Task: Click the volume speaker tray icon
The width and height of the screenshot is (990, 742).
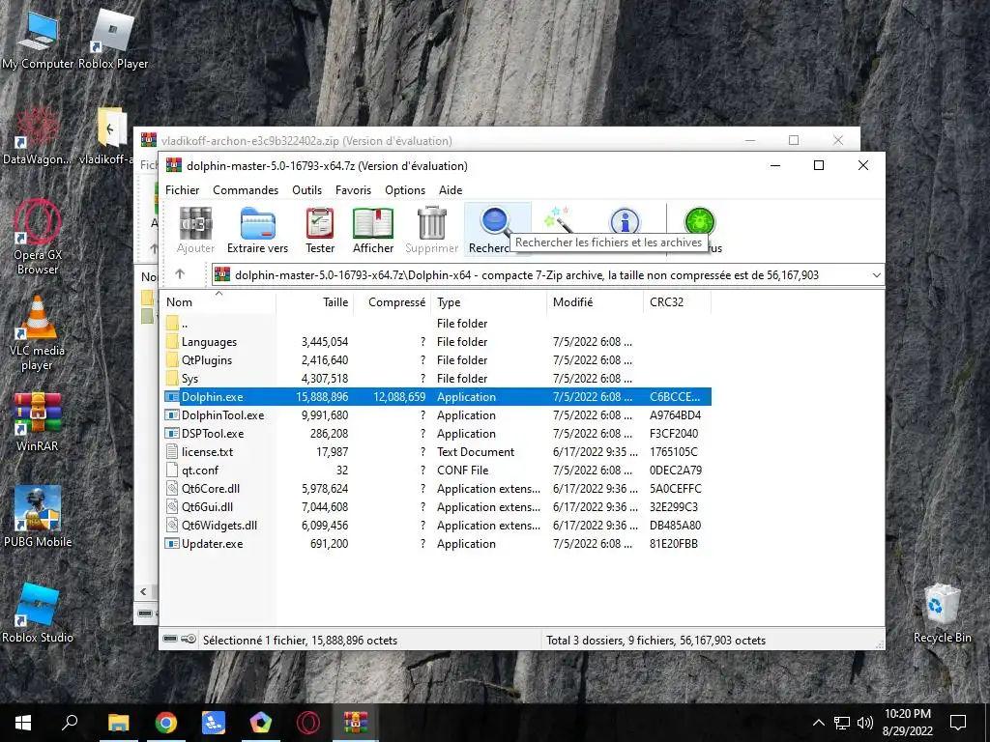Action: click(x=865, y=723)
